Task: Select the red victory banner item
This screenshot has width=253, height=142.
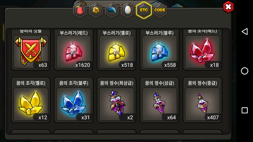Action: [31, 52]
